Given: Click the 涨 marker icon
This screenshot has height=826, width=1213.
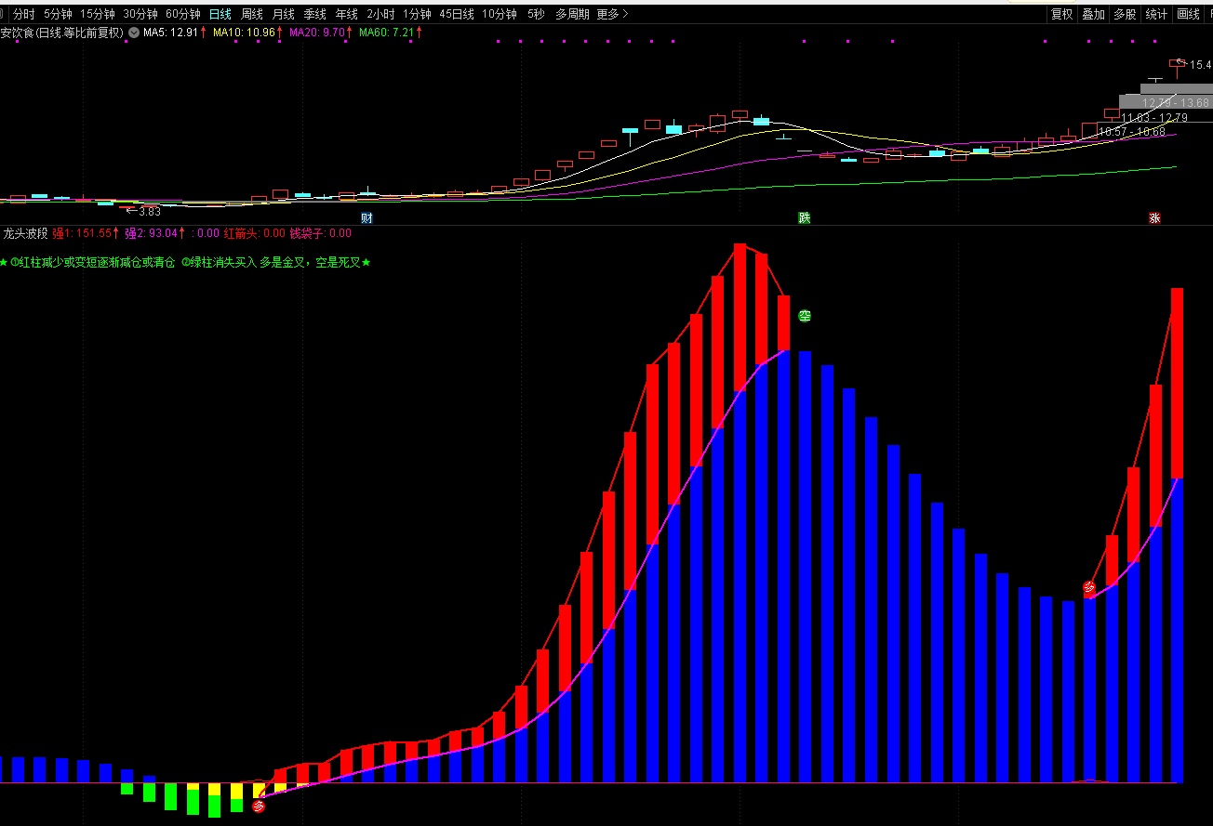Looking at the screenshot, I should click(x=1154, y=218).
